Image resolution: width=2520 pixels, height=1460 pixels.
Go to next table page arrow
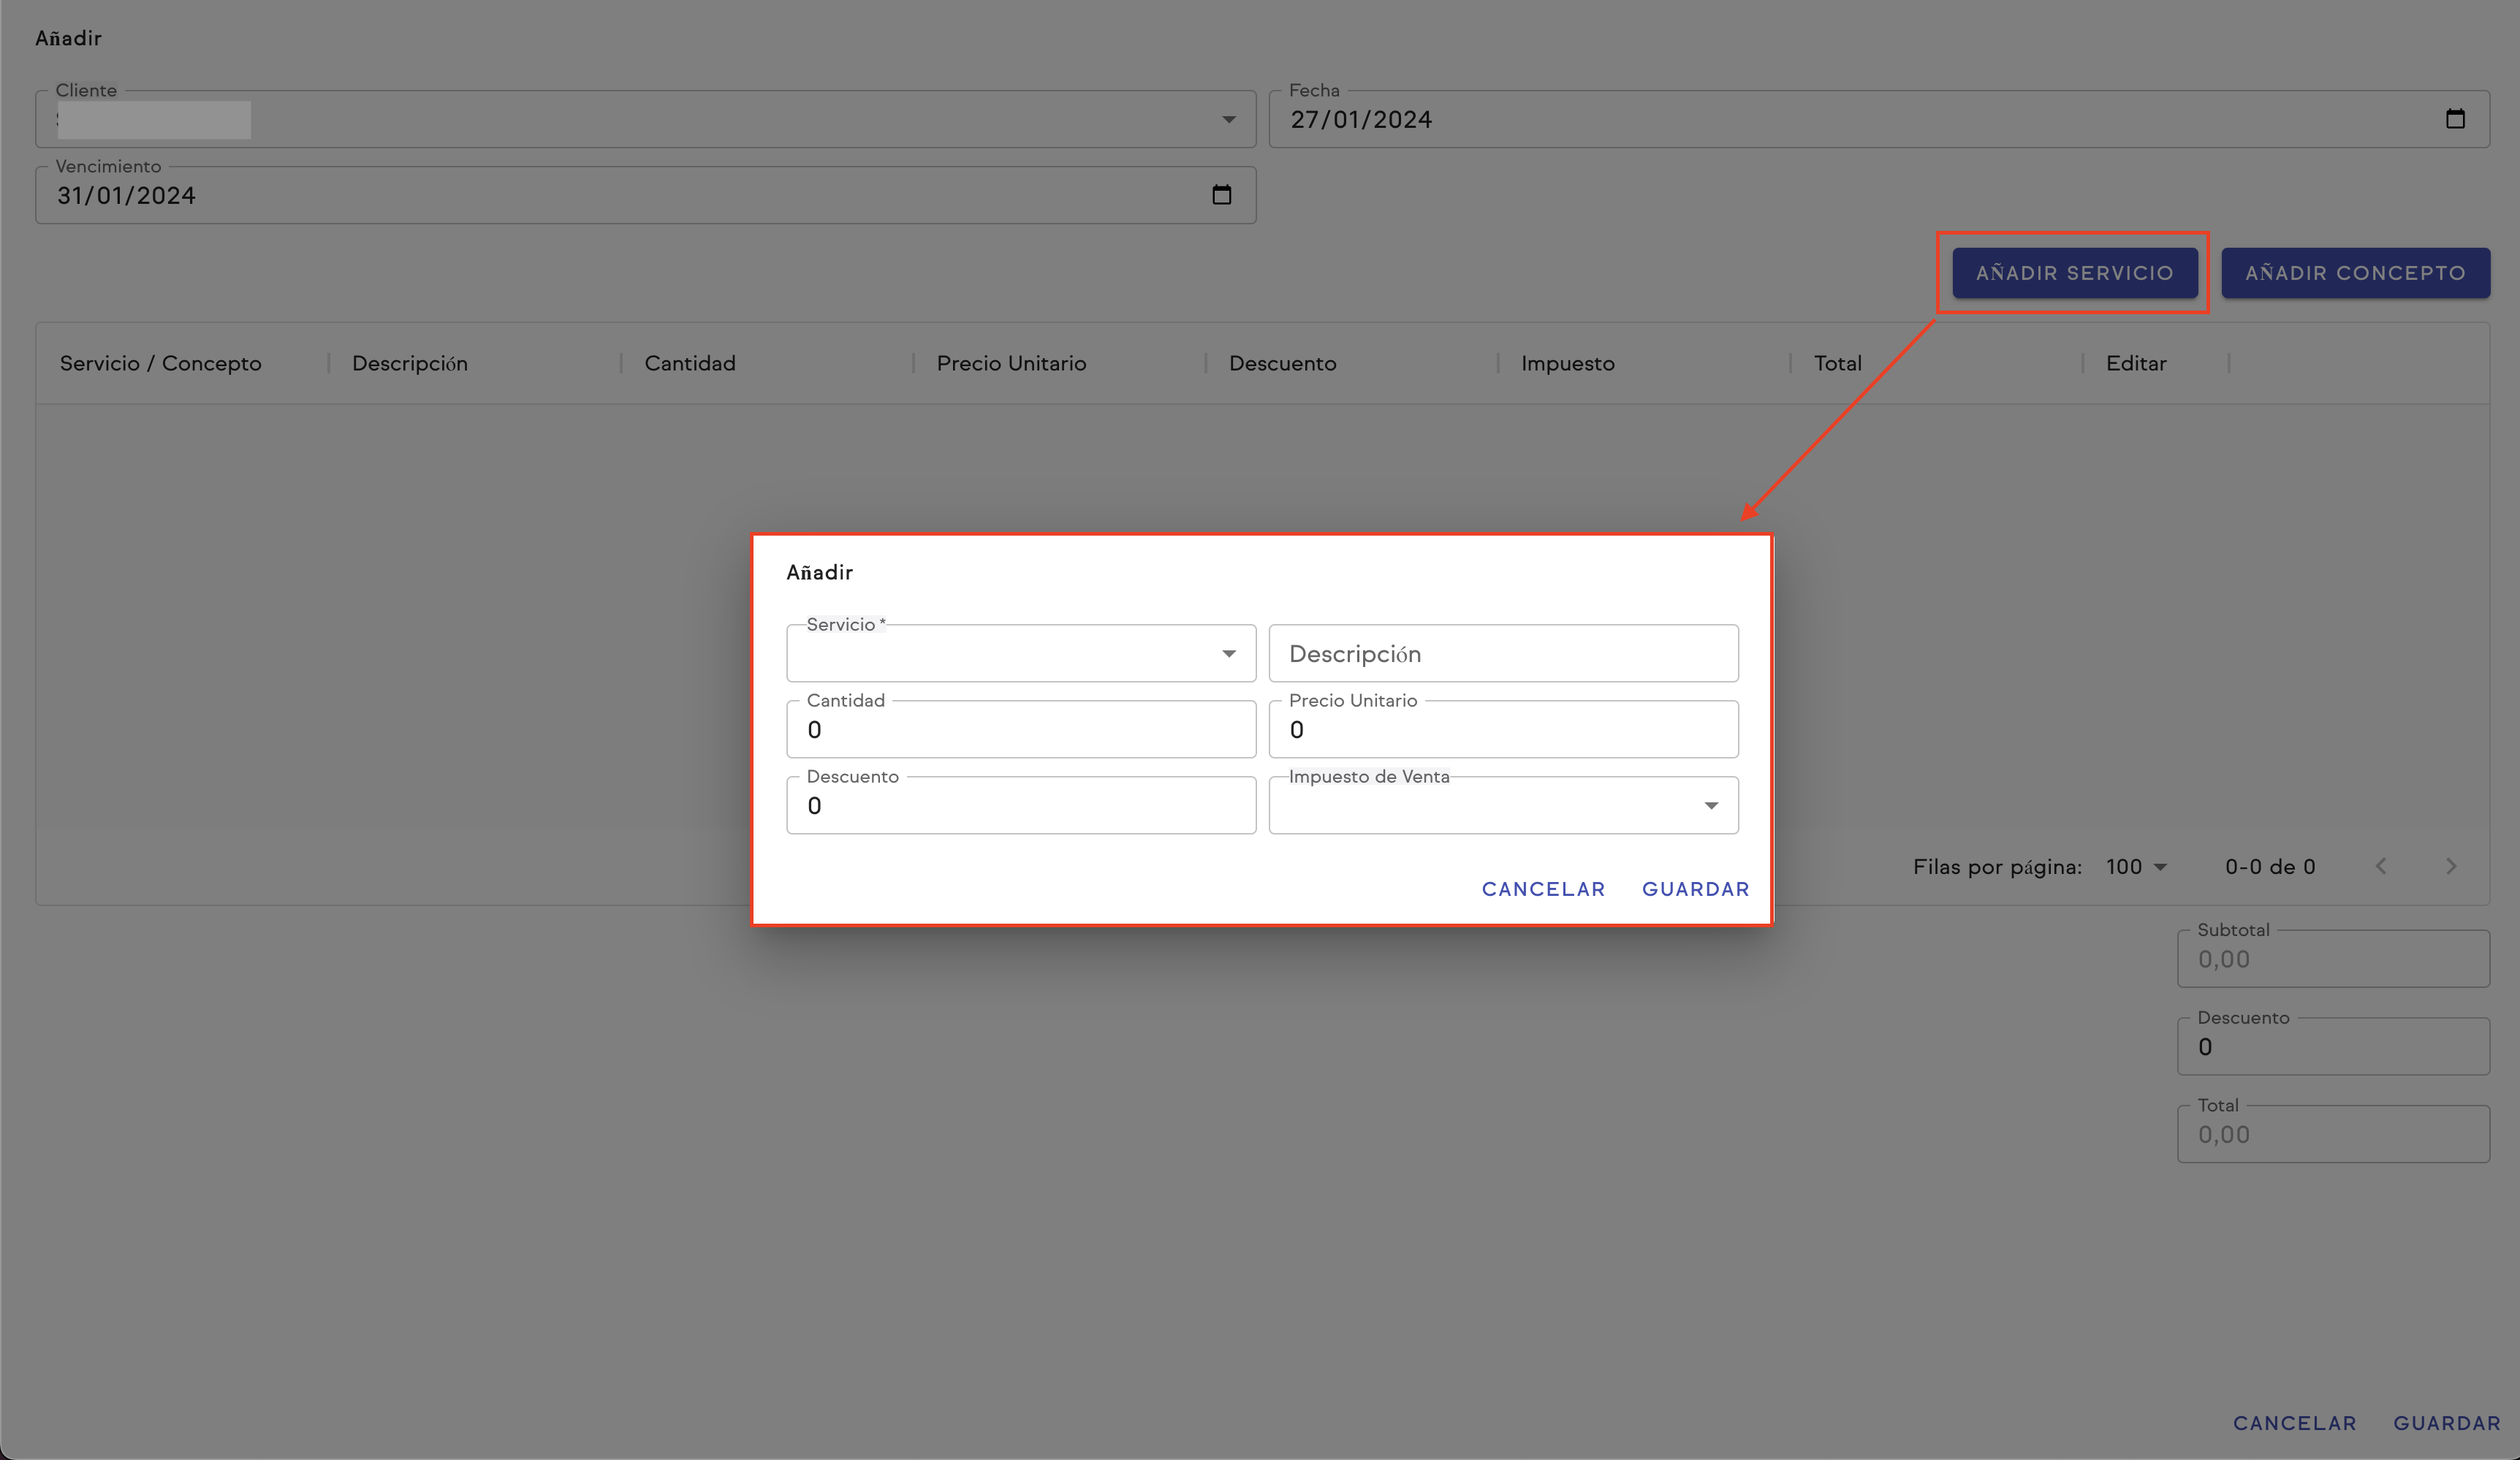coord(2450,866)
